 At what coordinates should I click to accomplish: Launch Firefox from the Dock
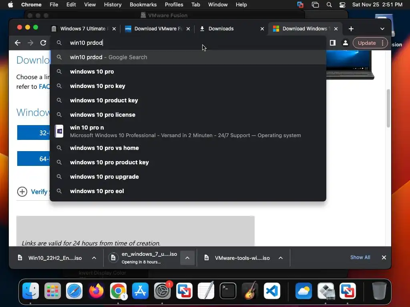coord(96,291)
